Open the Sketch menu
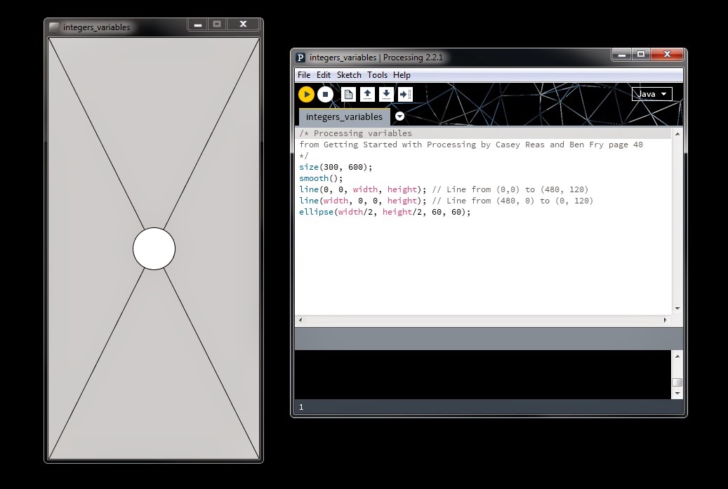728x489 pixels. point(349,75)
